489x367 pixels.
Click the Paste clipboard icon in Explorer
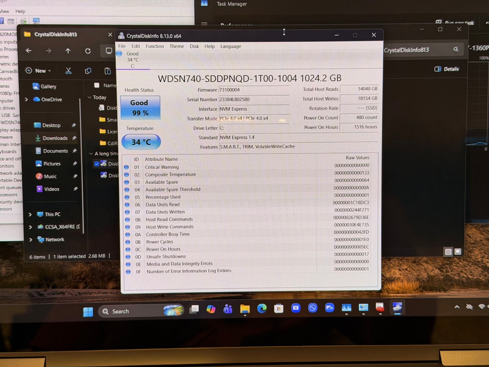[108, 71]
